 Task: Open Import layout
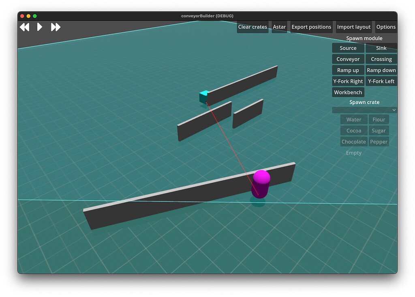click(353, 27)
